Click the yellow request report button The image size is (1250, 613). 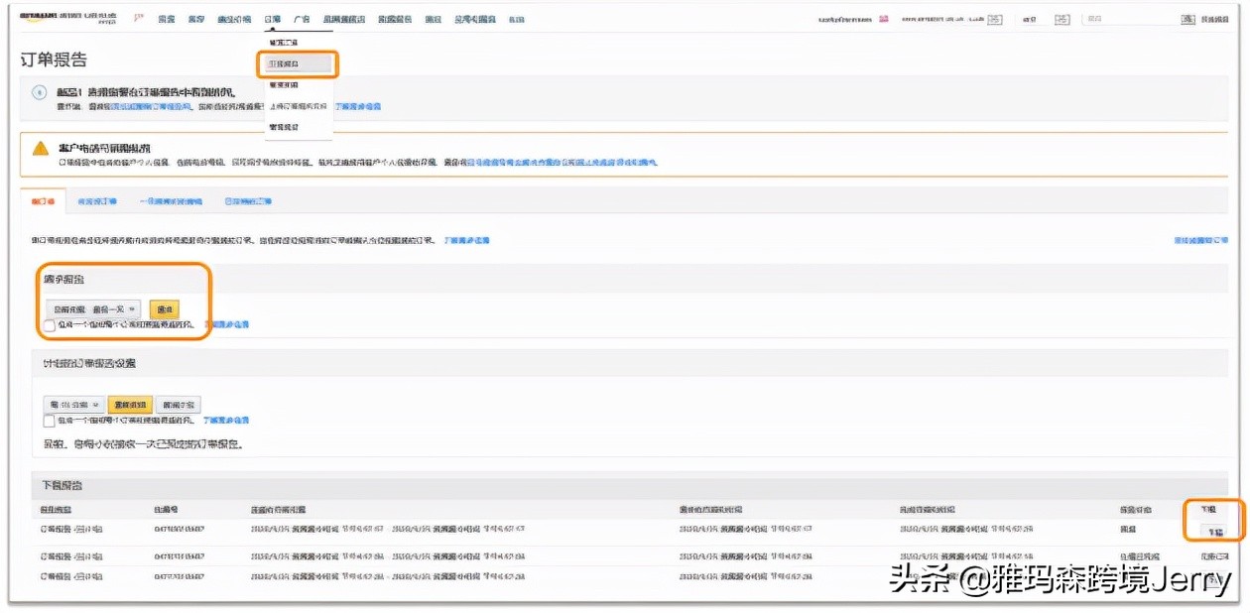[164, 309]
